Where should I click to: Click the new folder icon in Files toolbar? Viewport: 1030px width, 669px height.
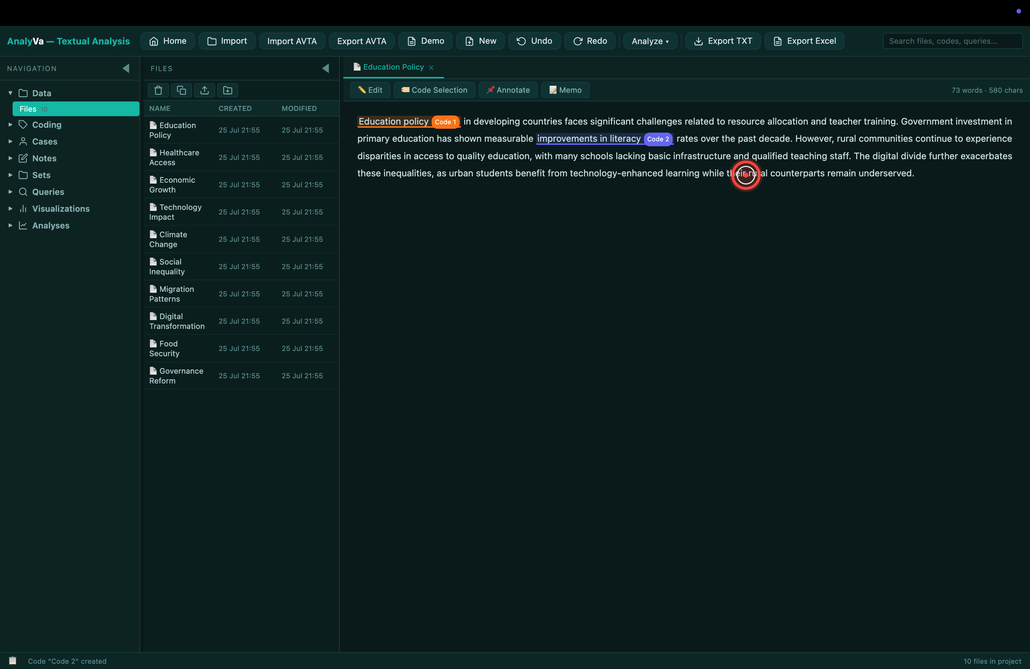pyautogui.click(x=228, y=90)
